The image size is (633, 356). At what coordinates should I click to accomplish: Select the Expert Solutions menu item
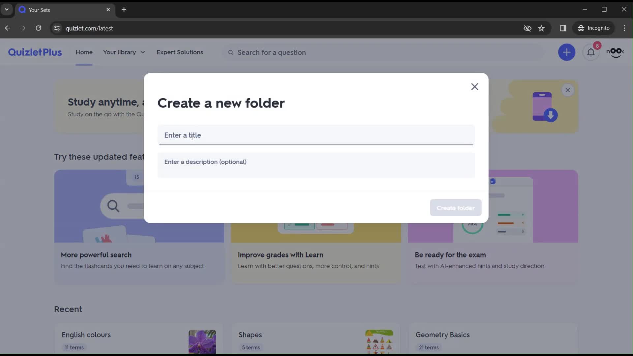pos(180,52)
